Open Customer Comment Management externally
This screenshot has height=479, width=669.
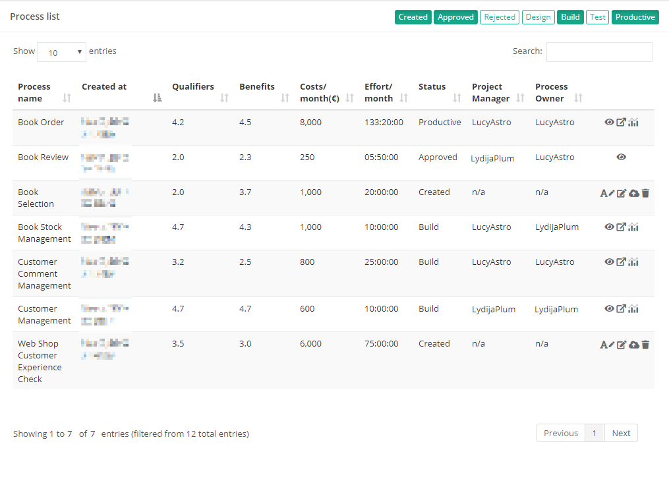621,262
